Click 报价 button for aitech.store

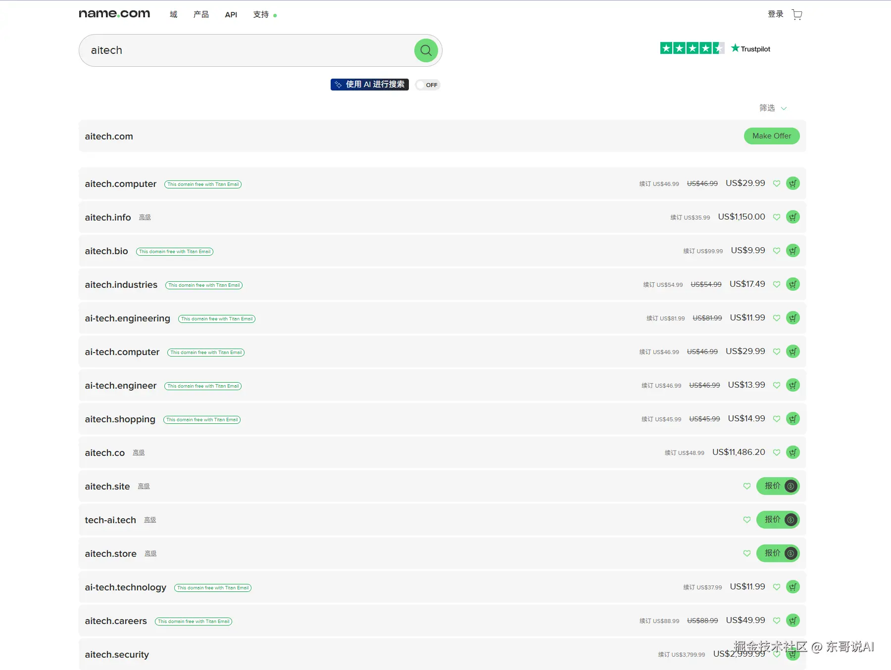click(x=777, y=553)
